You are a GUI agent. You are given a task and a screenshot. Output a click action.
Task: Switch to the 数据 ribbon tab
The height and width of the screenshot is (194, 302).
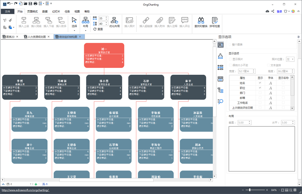[45, 12]
